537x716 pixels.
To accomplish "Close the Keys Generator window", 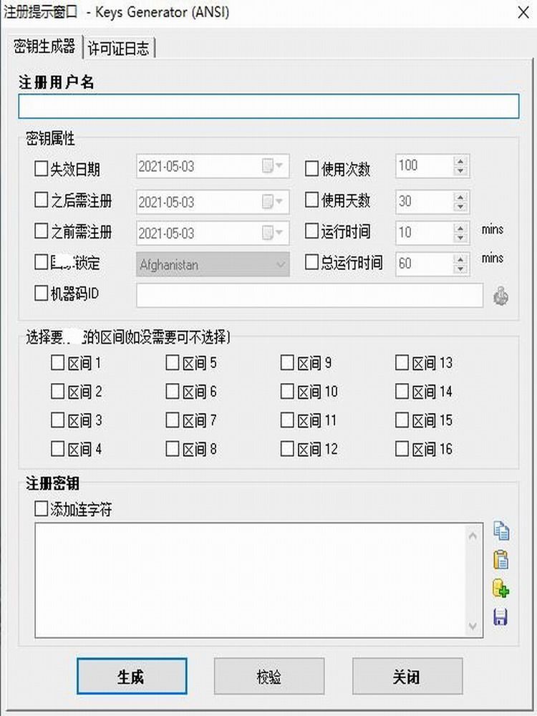I will pyautogui.click(x=523, y=12).
